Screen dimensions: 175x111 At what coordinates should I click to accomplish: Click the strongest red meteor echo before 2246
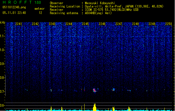(95, 90)
